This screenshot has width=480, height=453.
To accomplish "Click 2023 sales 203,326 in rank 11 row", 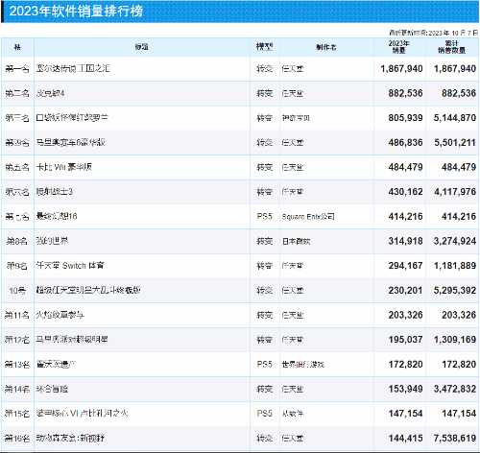I will [x=405, y=315].
